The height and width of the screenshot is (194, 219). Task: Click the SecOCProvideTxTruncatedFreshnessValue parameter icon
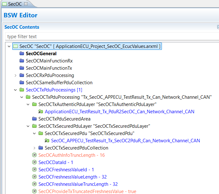(x=34, y=191)
